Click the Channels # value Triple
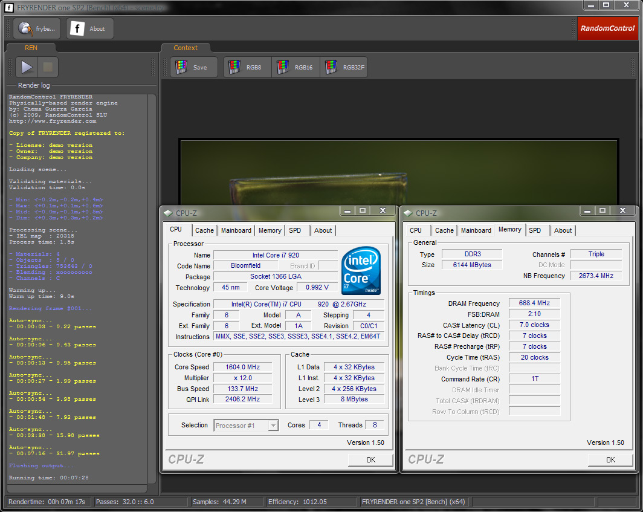643x512 pixels. [596, 254]
